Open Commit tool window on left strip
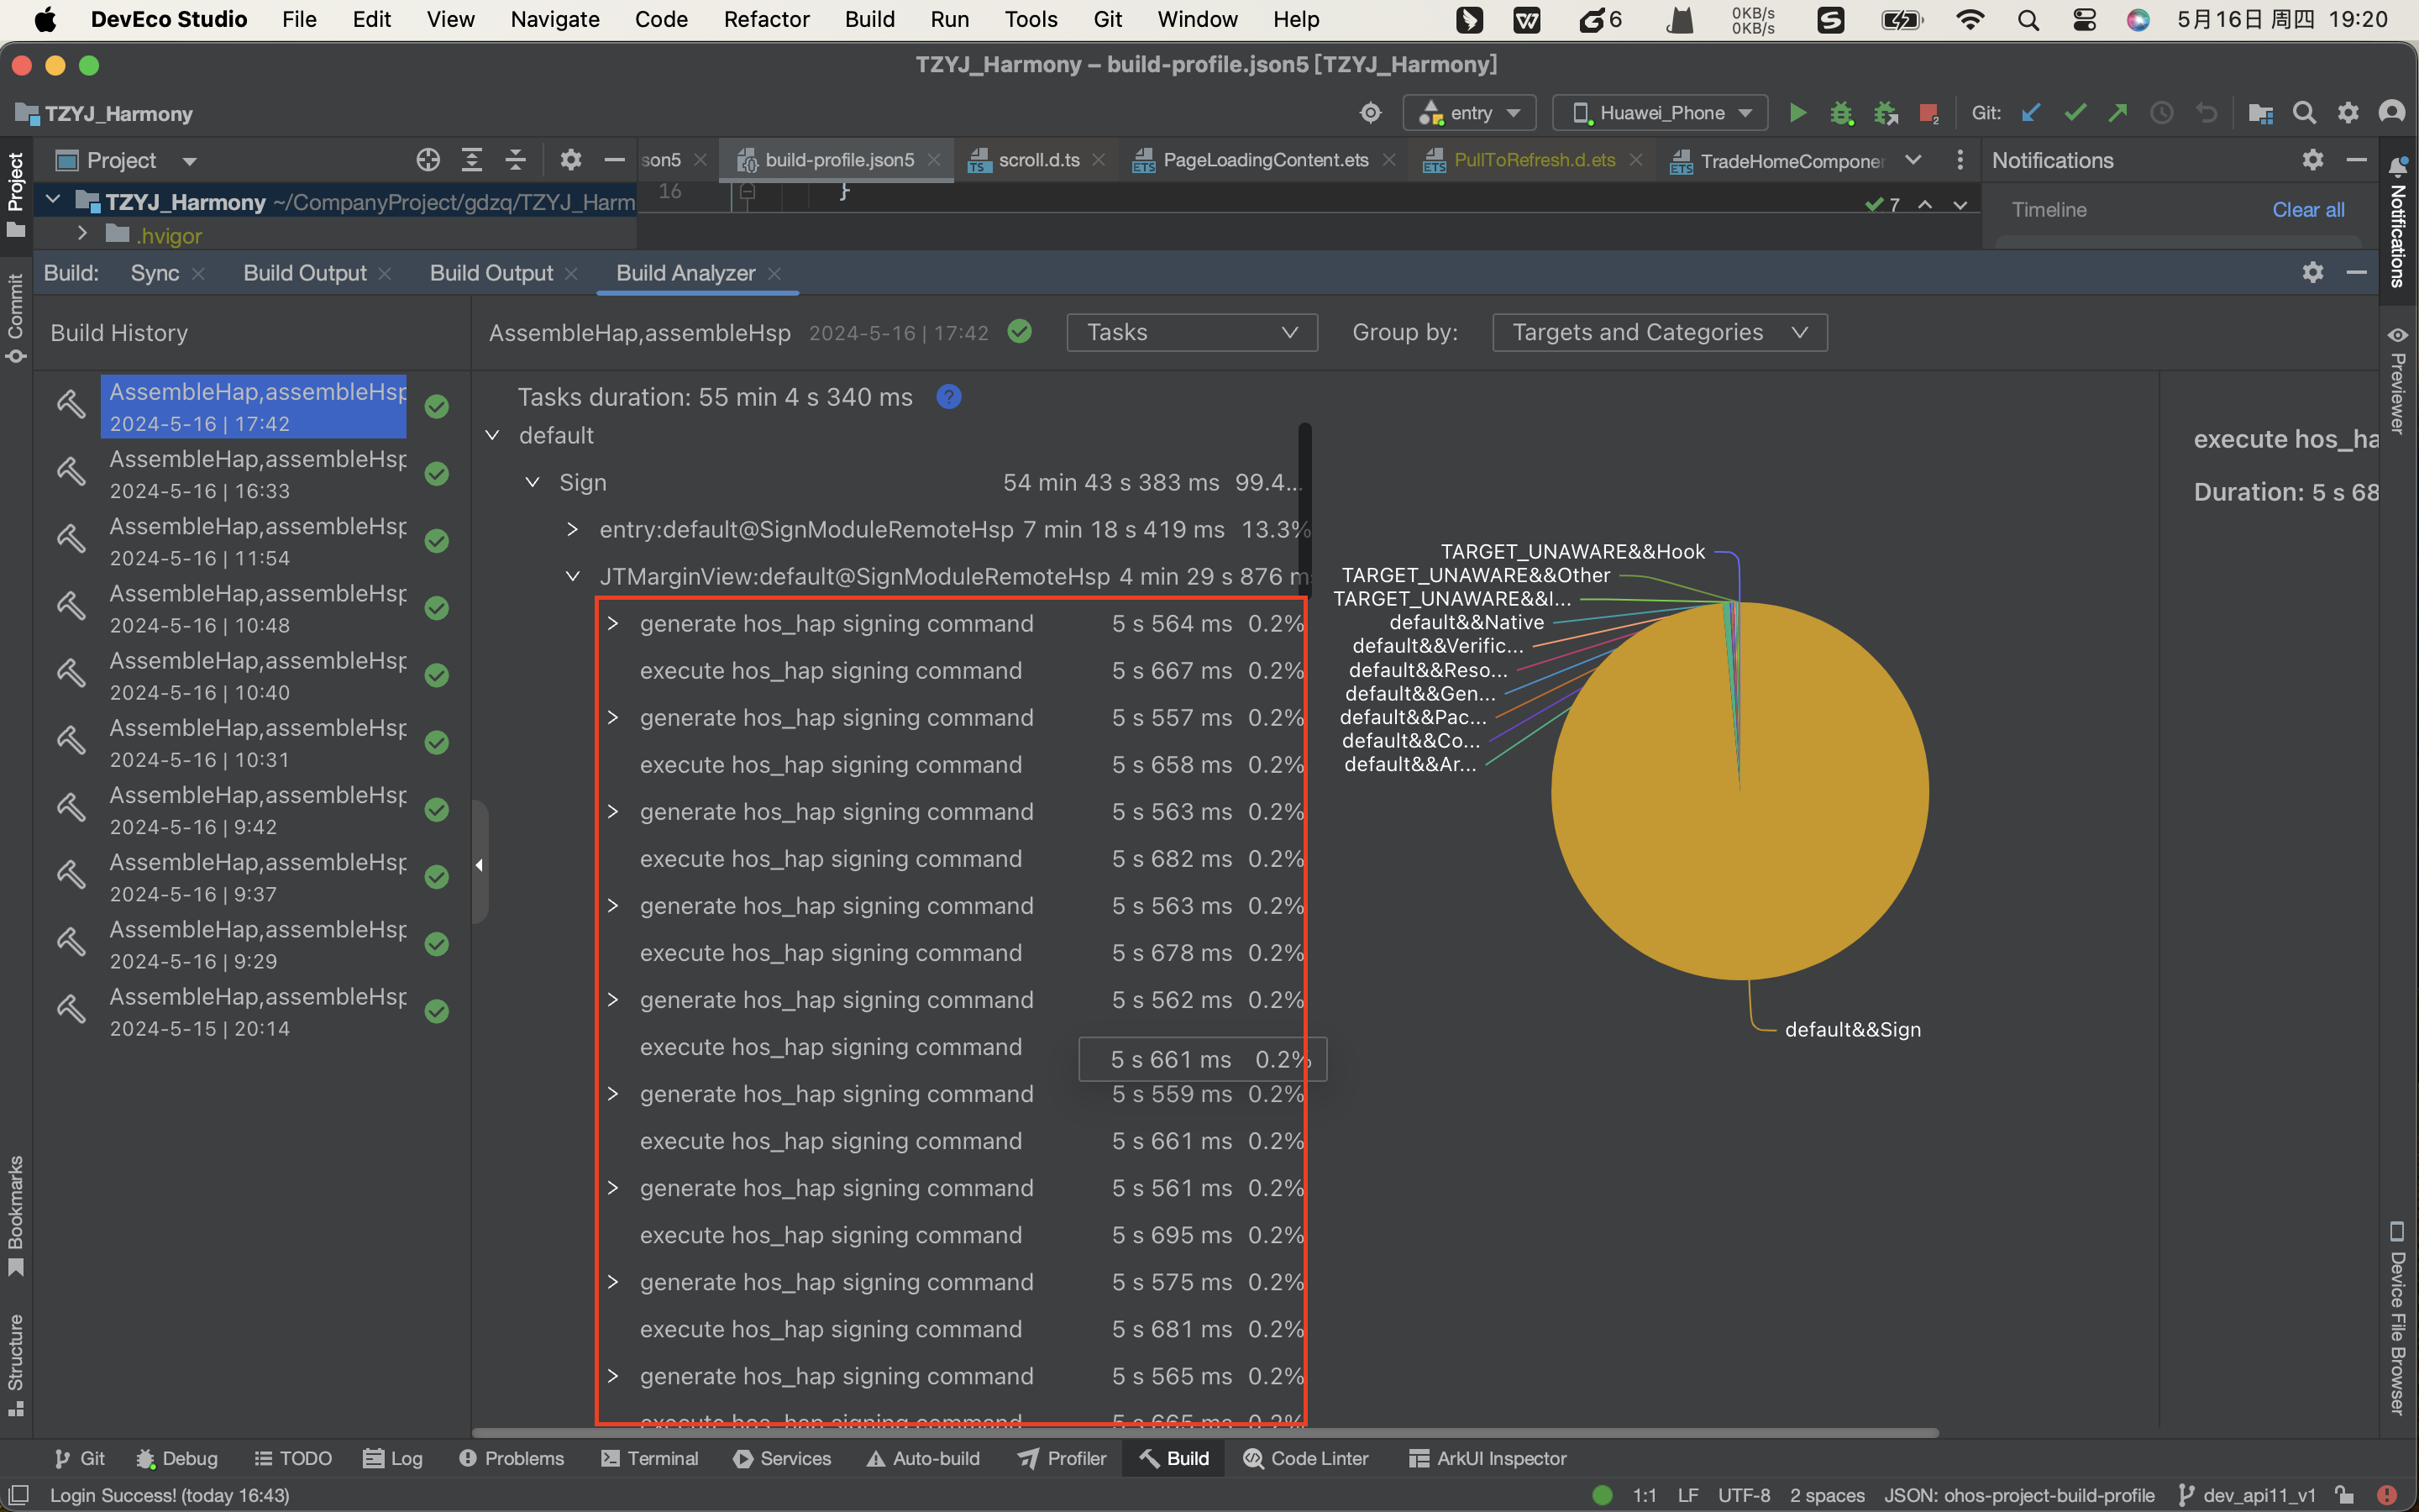Image resolution: width=2419 pixels, height=1512 pixels. [x=15, y=320]
